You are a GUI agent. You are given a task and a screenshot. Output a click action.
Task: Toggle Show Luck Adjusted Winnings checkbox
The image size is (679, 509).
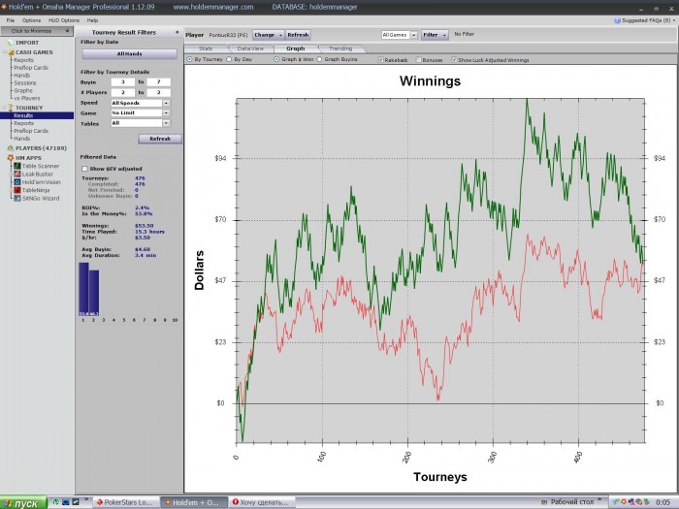tap(454, 60)
